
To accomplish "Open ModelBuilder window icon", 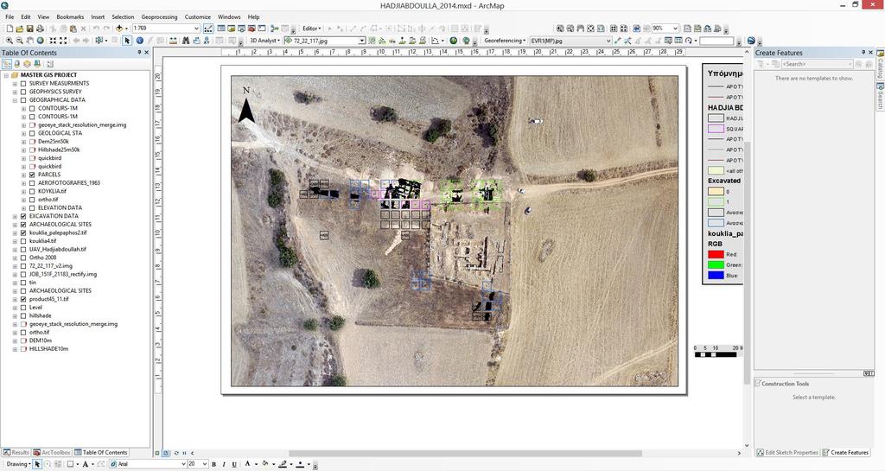I will tap(274, 29).
